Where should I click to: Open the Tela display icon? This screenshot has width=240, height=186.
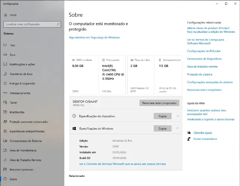point(5,45)
